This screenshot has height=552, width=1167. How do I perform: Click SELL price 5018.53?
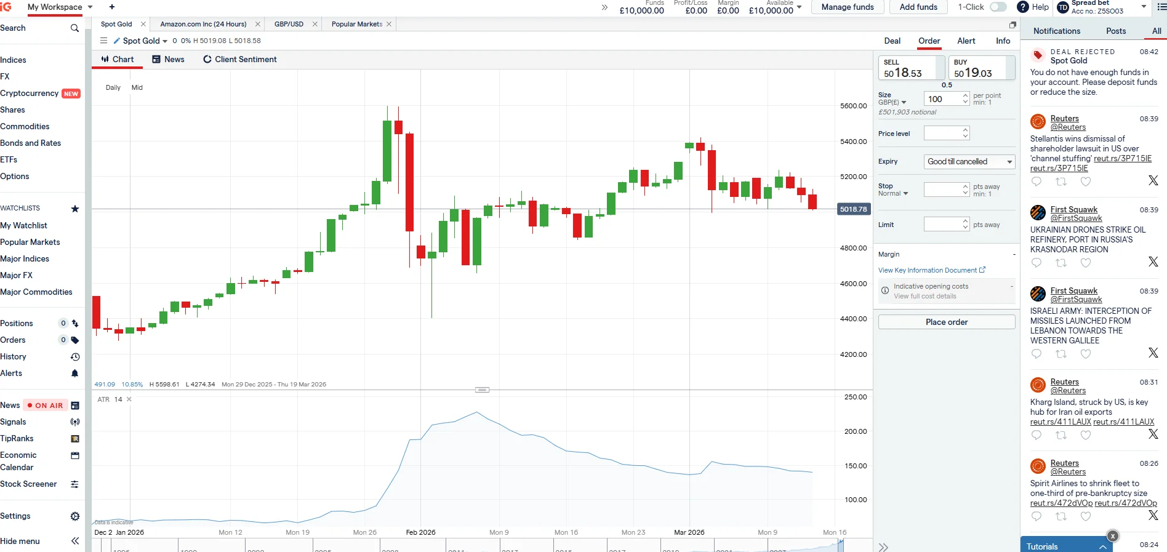click(912, 68)
